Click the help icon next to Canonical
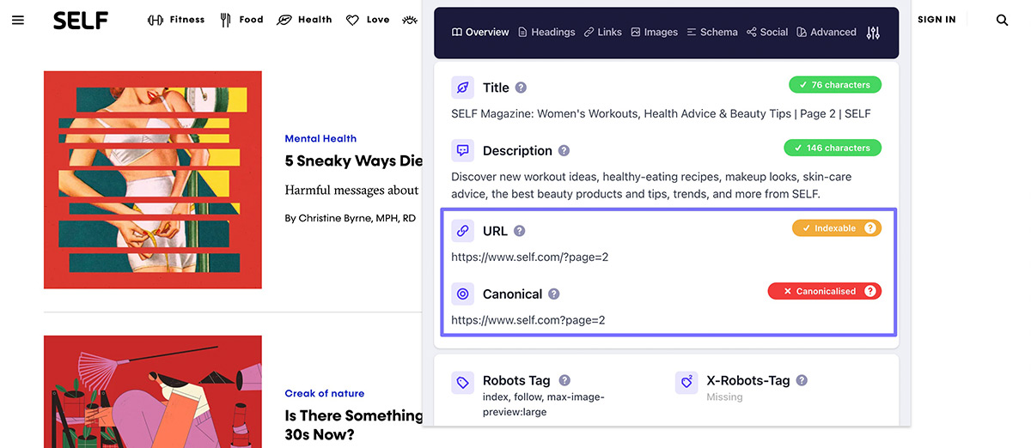1031x448 pixels. pos(553,294)
